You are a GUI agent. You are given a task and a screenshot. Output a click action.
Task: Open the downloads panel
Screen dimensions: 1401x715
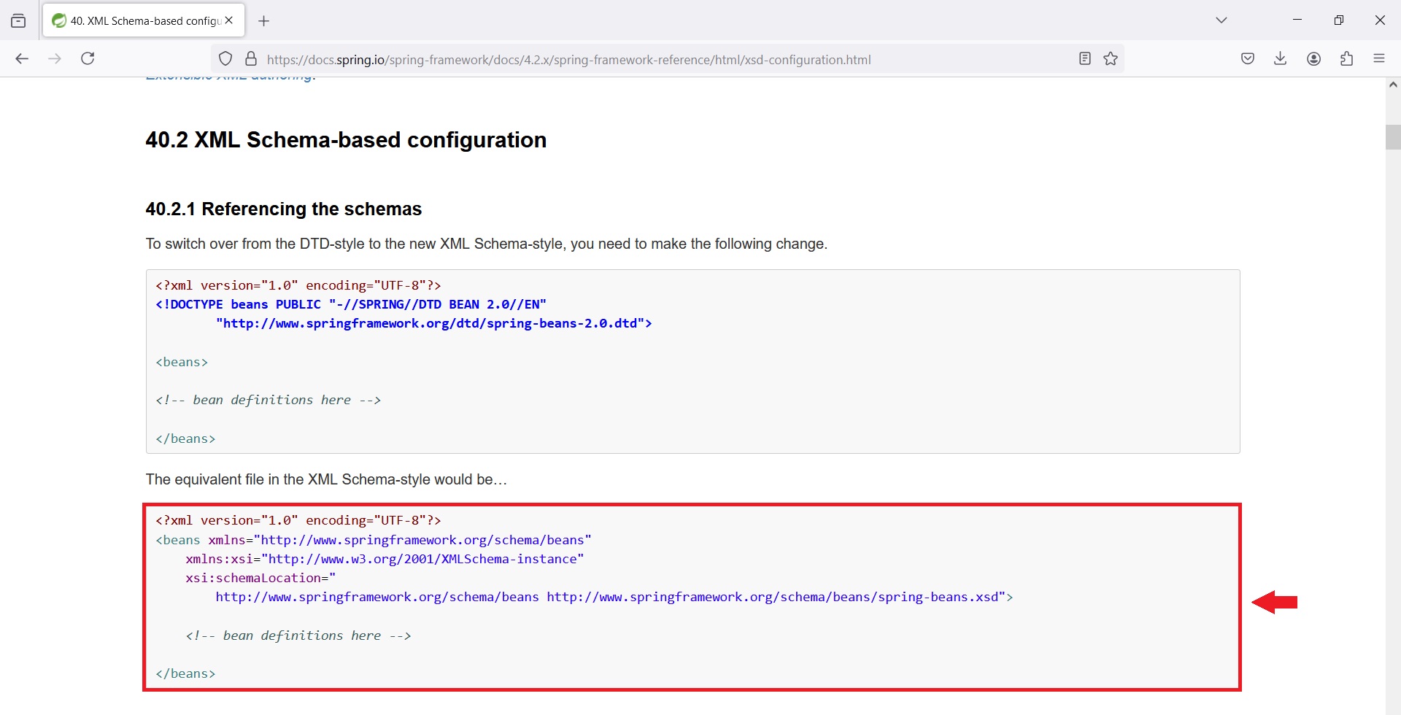(1281, 59)
